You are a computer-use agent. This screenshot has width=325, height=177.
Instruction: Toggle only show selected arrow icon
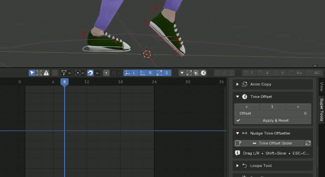click(x=32, y=73)
